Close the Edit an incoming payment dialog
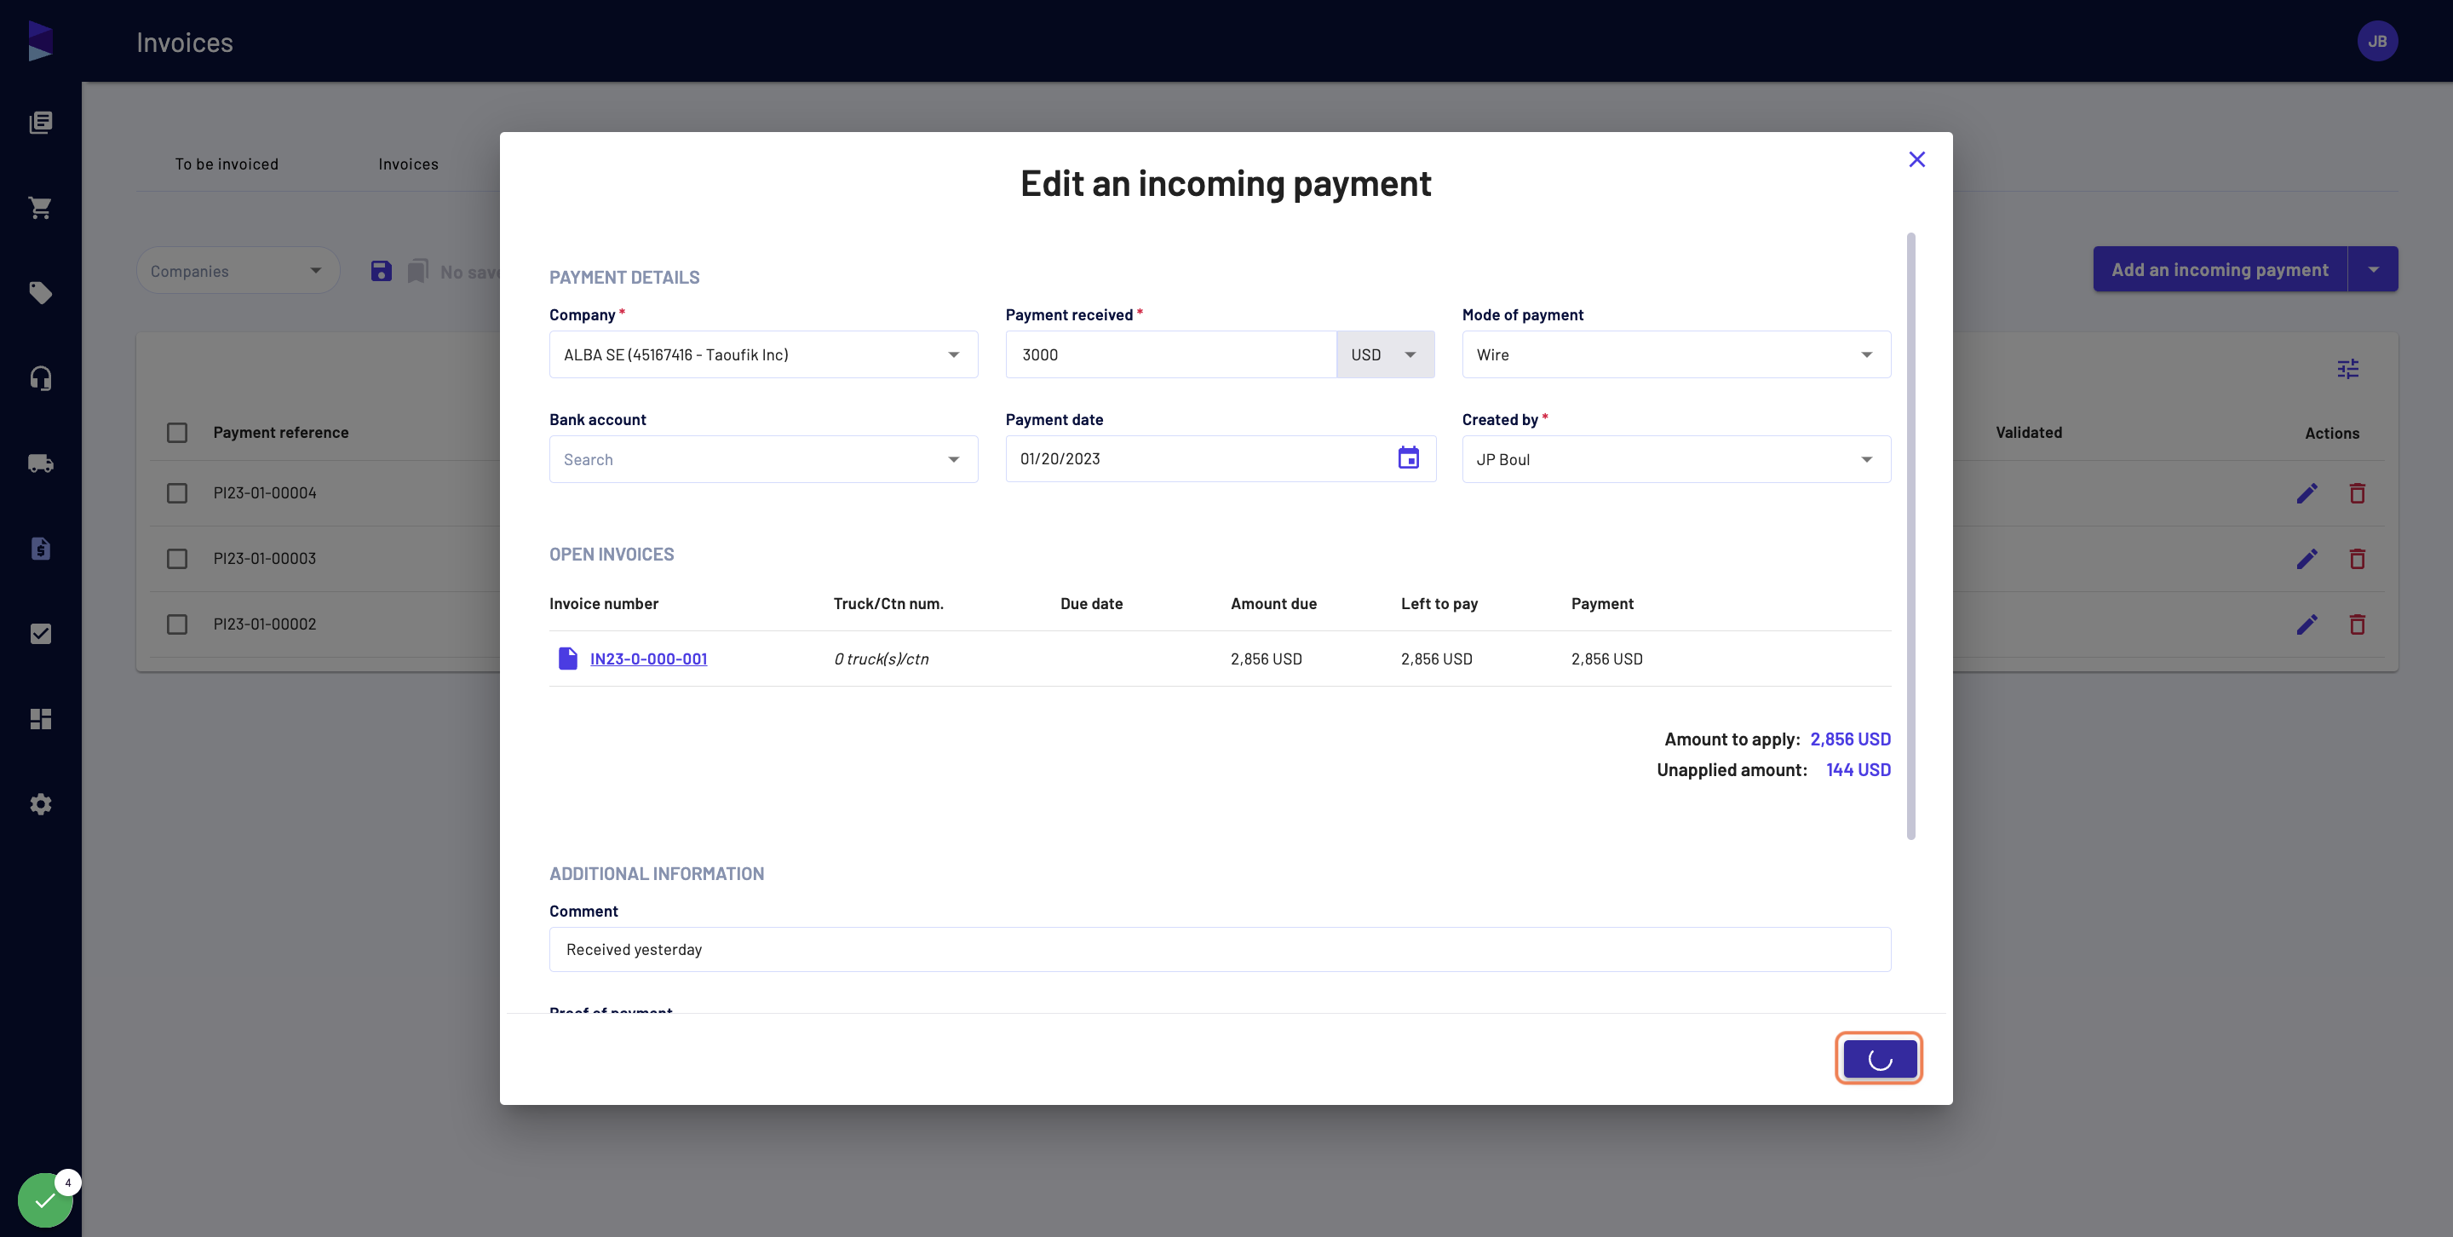 (x=1917, y=159)
